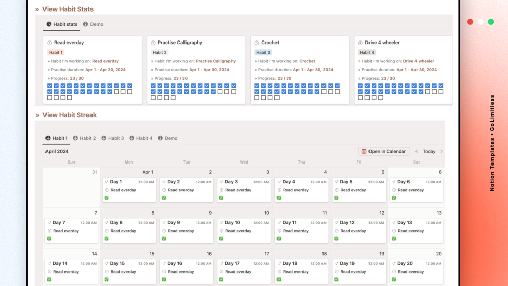Collapse the View Habit Streak section
The image size is (508, 286).
[x=37, y=115]
